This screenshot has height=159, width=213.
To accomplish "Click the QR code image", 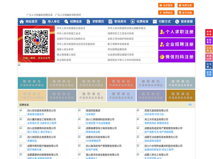I will coord(36,42).
